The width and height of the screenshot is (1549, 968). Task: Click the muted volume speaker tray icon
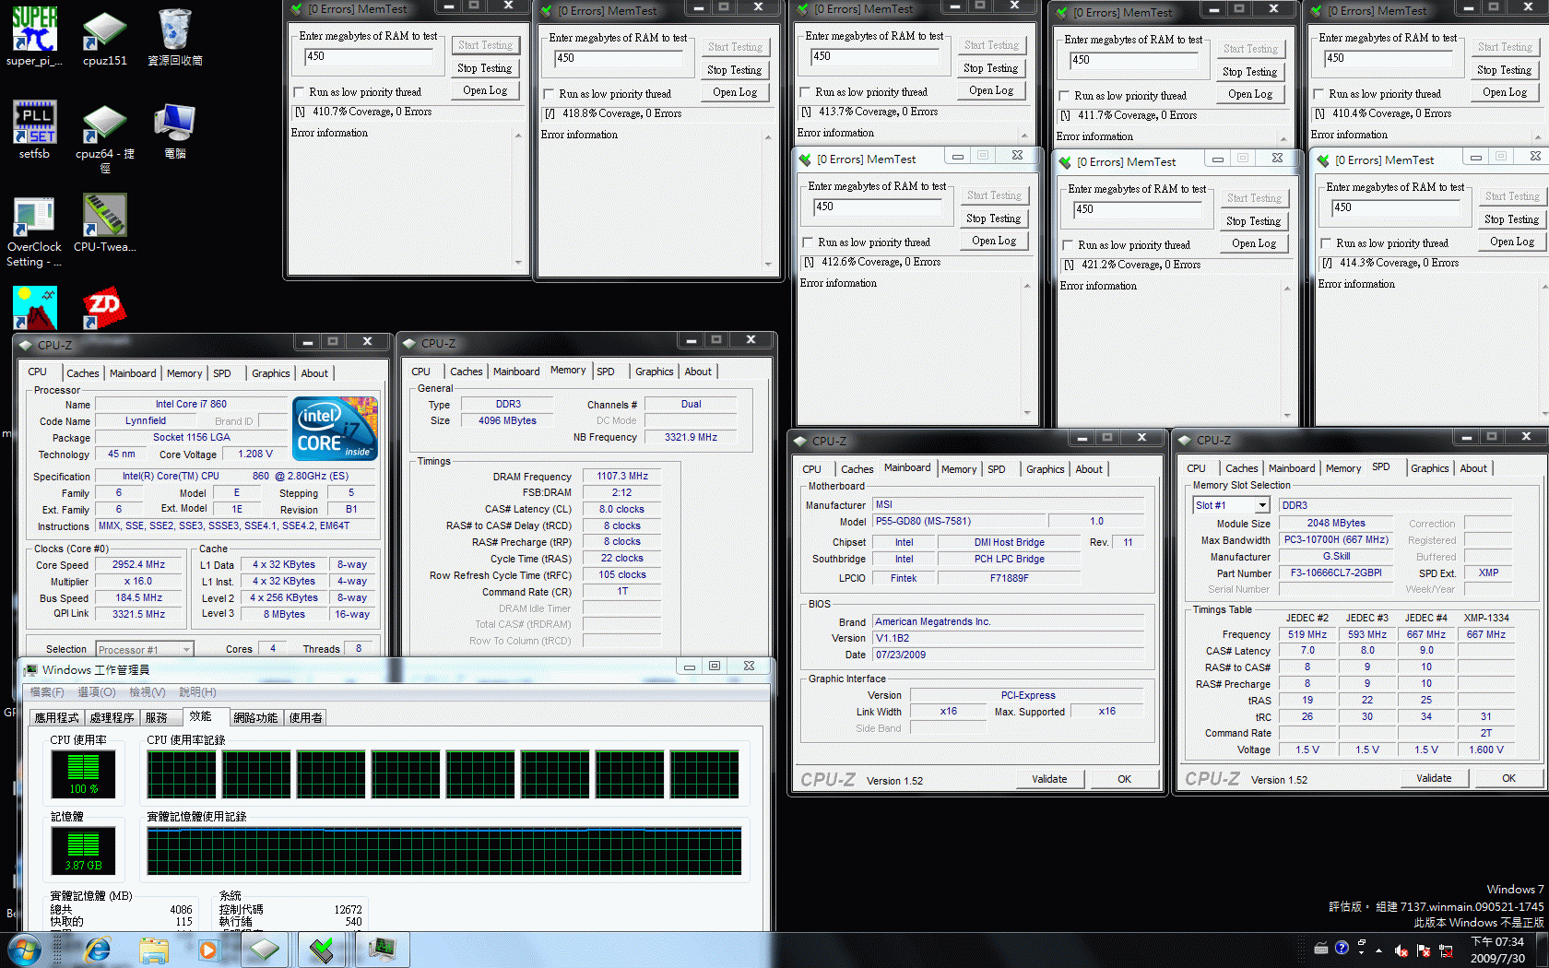tap(1401, 950)
